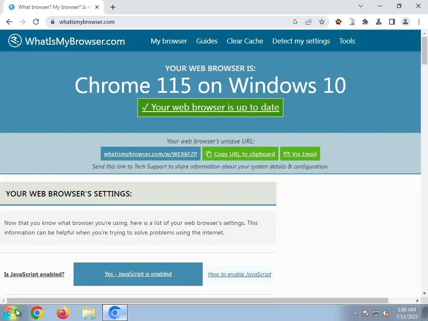Show hidden system tray icons
428x321 pixels.
coord(355,313)
